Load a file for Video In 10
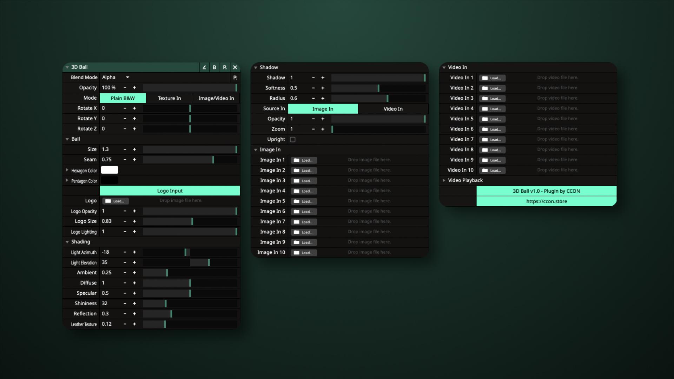This screenshot has height=379, width=674. click(493, 171)
